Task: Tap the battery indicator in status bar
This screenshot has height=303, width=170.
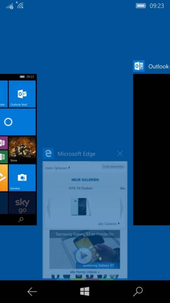Action: click(x=141, y=6)
